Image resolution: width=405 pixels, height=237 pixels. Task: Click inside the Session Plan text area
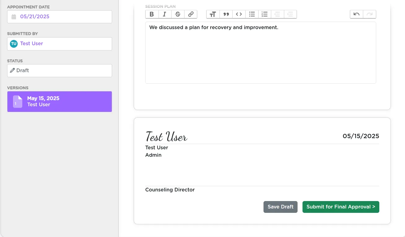click(260, 53)
